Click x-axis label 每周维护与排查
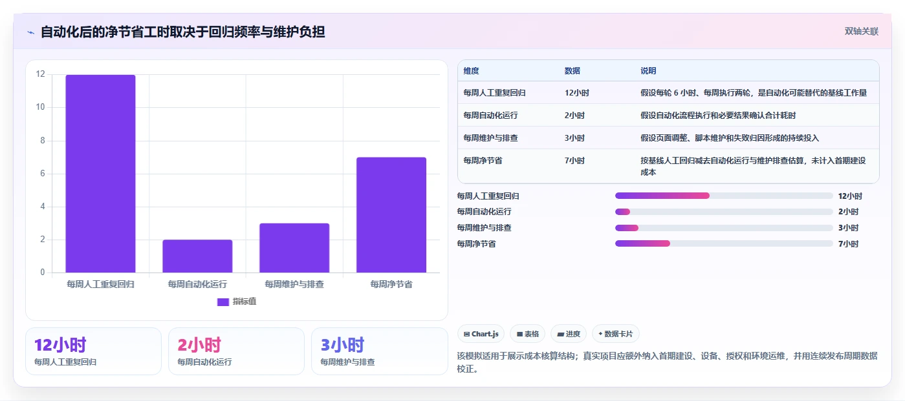 pos(294,284)
